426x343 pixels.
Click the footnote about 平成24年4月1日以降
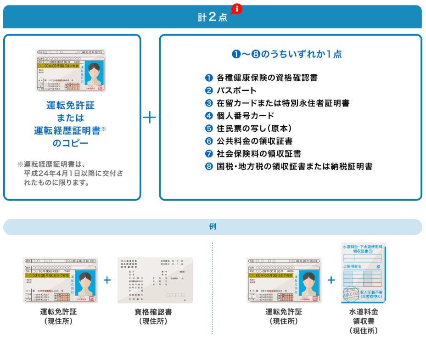[x=71, y=174]
